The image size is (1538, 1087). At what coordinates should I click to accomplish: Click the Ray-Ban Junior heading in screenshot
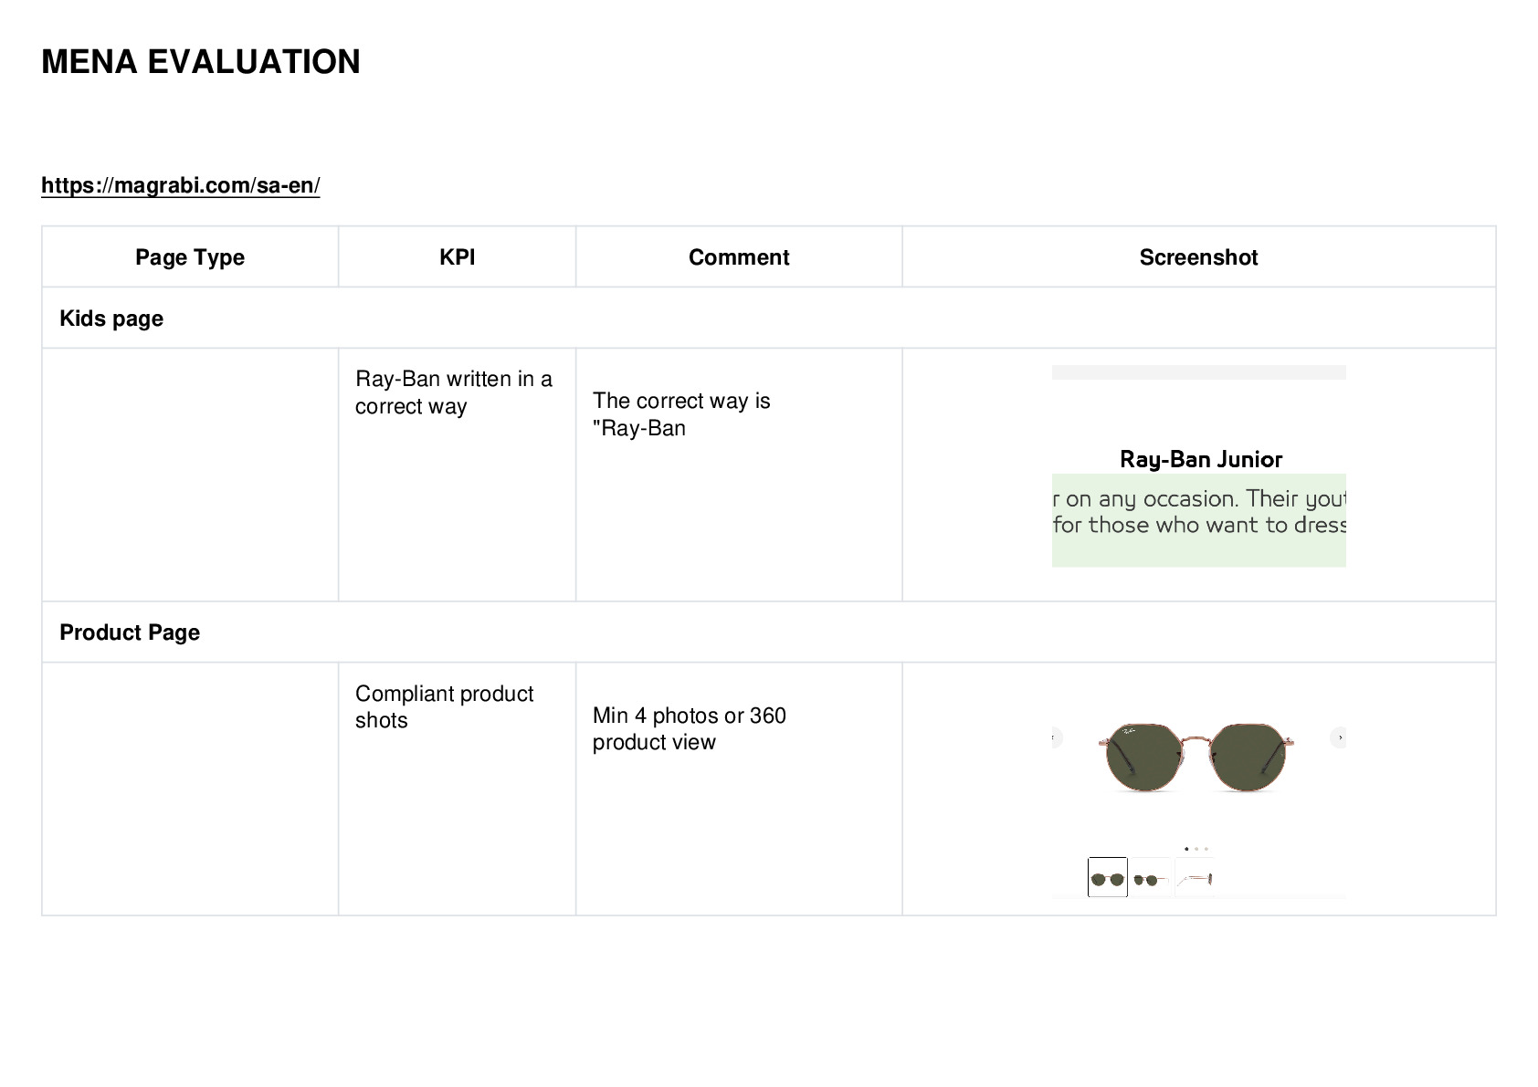coord(1201,459)
